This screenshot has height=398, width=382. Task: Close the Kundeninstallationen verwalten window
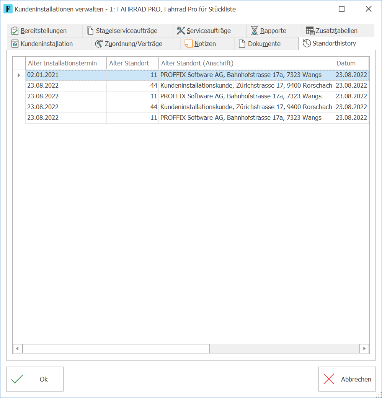(369, 9)
